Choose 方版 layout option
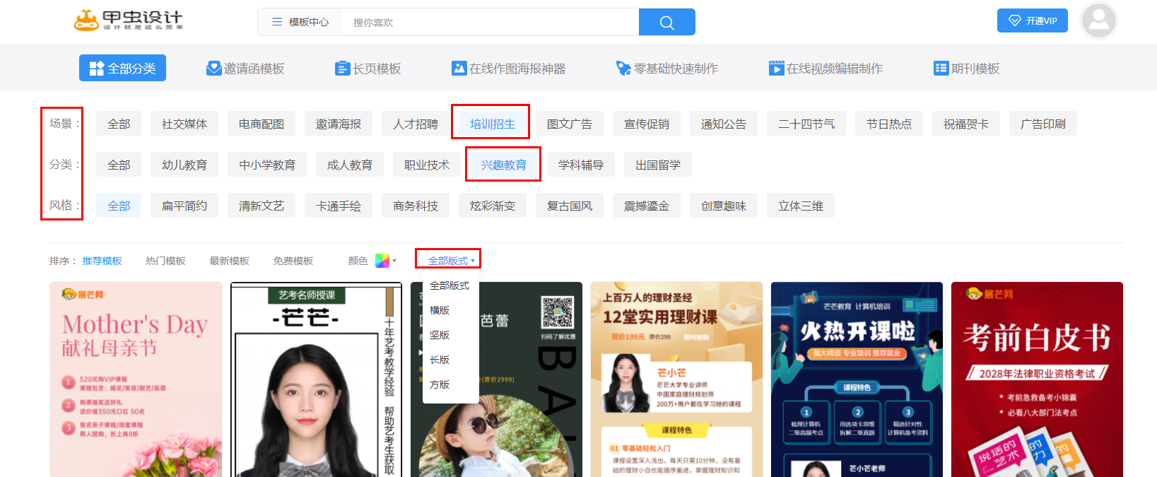 click(x=440, y=384)
